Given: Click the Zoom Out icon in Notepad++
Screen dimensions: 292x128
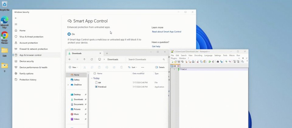Looking at the screenshot, I should tap(230, 62).
